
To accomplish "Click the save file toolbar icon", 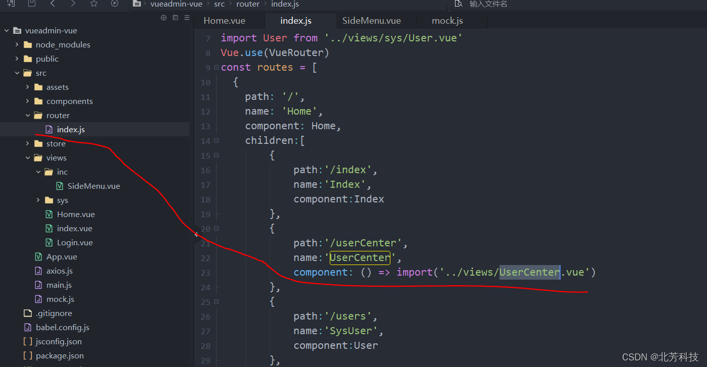I will click(x=32, y=3).
